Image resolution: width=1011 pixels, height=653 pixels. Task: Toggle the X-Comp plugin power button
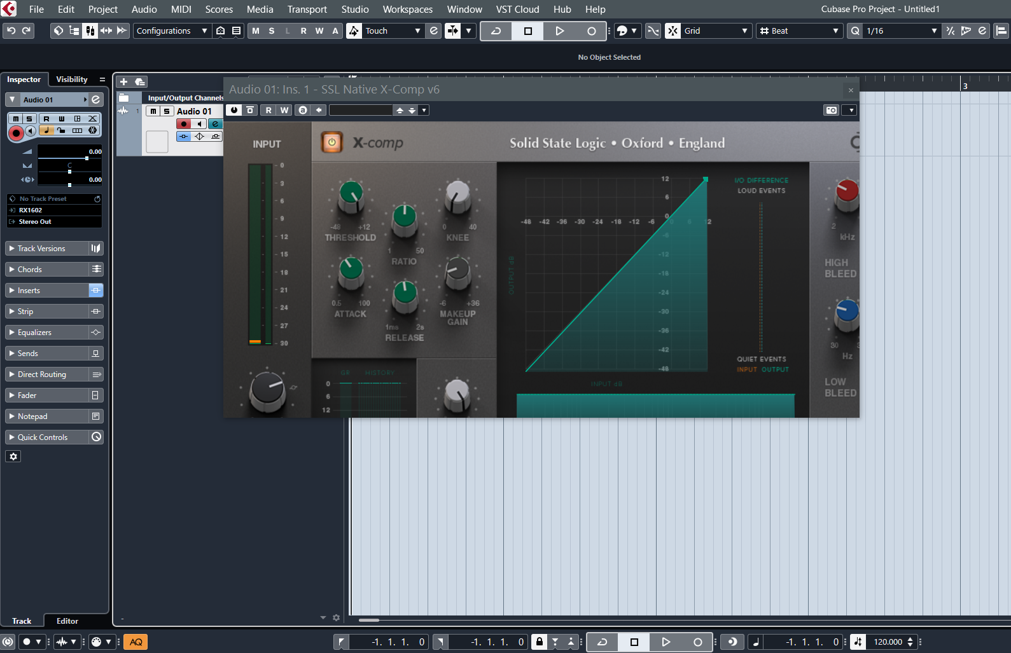click(x=331, y=143)
